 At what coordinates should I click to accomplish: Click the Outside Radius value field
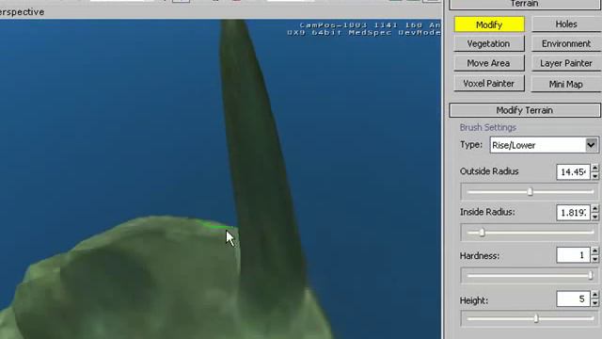point(573,171)
